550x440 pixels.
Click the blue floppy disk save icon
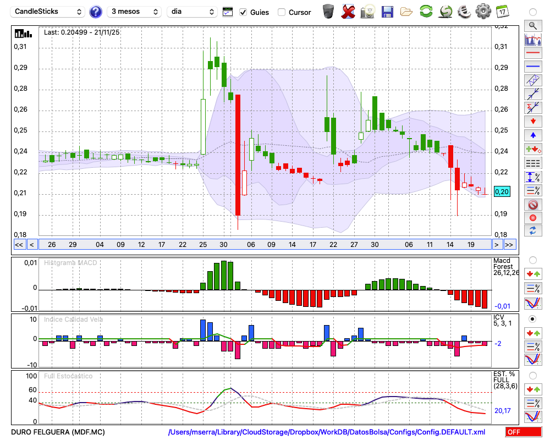pos(387,11)
